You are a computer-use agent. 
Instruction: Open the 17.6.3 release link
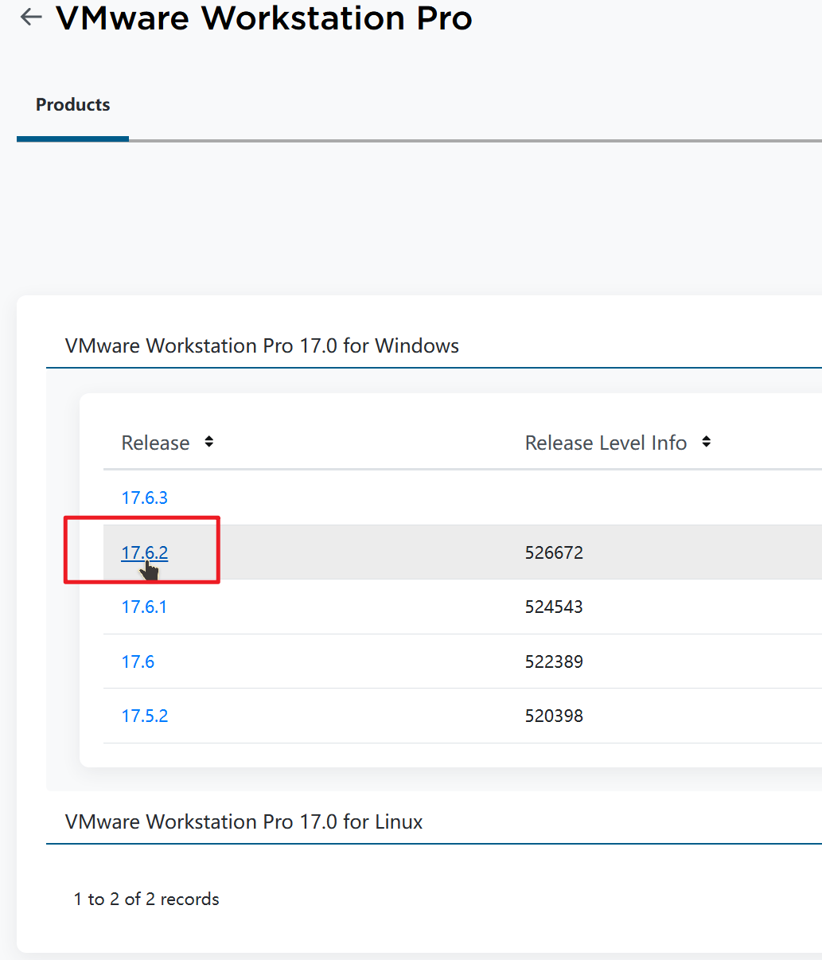(x=144, y=497)
